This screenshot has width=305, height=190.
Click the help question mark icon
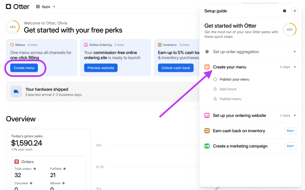285,11
